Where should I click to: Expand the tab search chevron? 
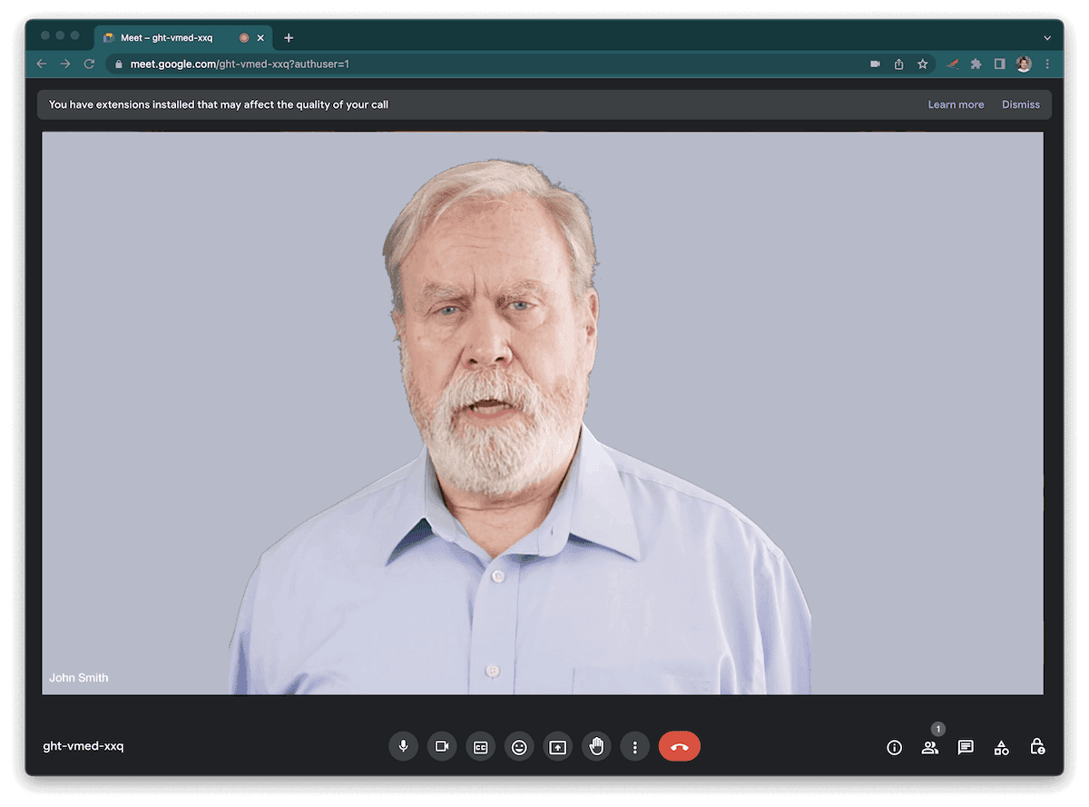point(1047,38)
